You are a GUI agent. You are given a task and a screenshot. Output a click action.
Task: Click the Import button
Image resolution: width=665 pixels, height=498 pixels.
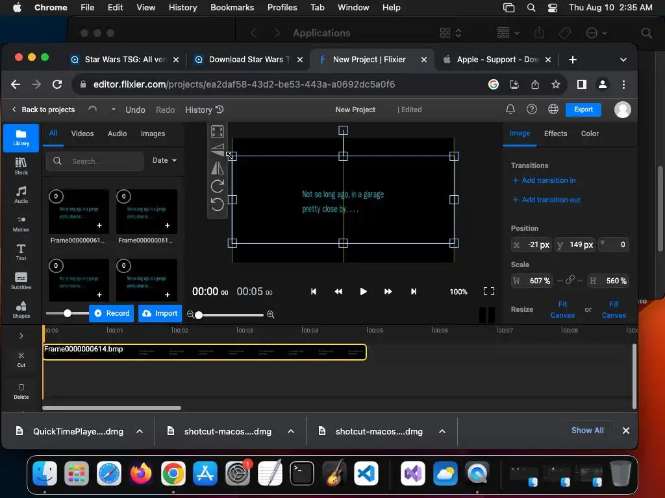[160, 313]
